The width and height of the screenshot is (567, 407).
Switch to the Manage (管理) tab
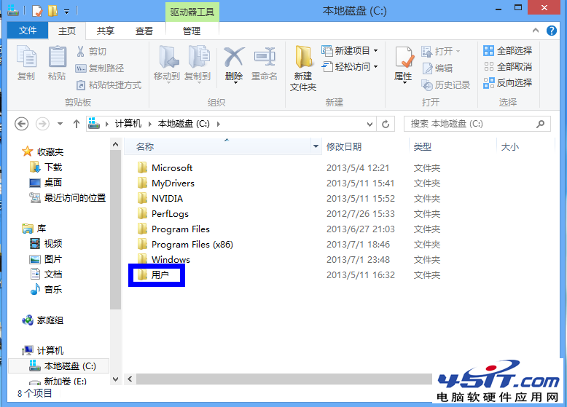(x=192, y=31)
